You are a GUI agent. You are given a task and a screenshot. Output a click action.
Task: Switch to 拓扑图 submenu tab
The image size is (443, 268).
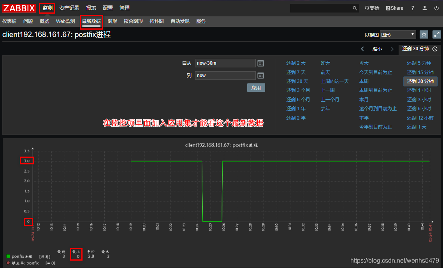click(x=156, y=21)
